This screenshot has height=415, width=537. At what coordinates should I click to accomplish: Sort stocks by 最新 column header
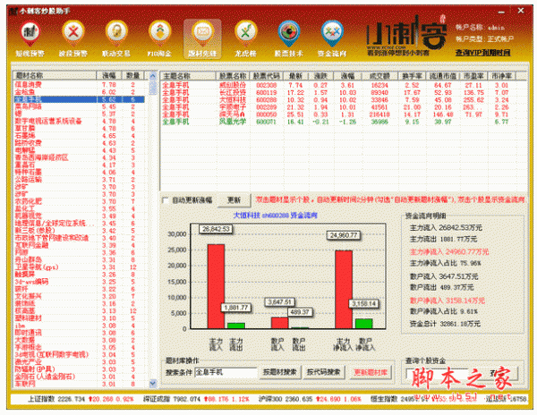295,76
